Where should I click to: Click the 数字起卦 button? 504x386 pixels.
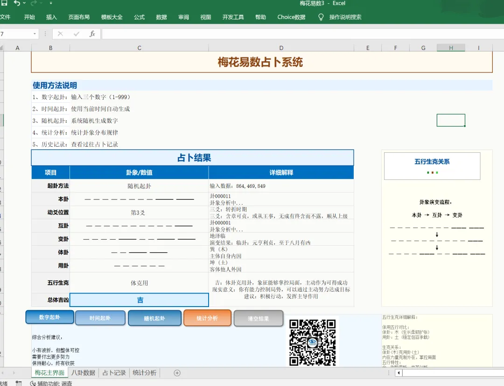click(x=49, y=317)
